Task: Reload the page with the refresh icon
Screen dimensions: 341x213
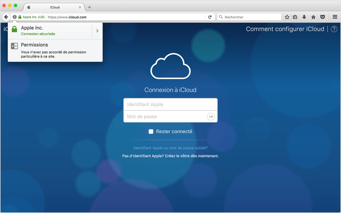Action: (x=210, y=17)
